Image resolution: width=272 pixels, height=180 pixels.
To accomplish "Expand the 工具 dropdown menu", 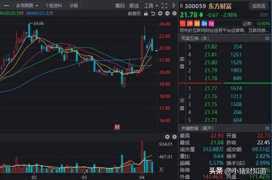I will [x=151, y=6].
